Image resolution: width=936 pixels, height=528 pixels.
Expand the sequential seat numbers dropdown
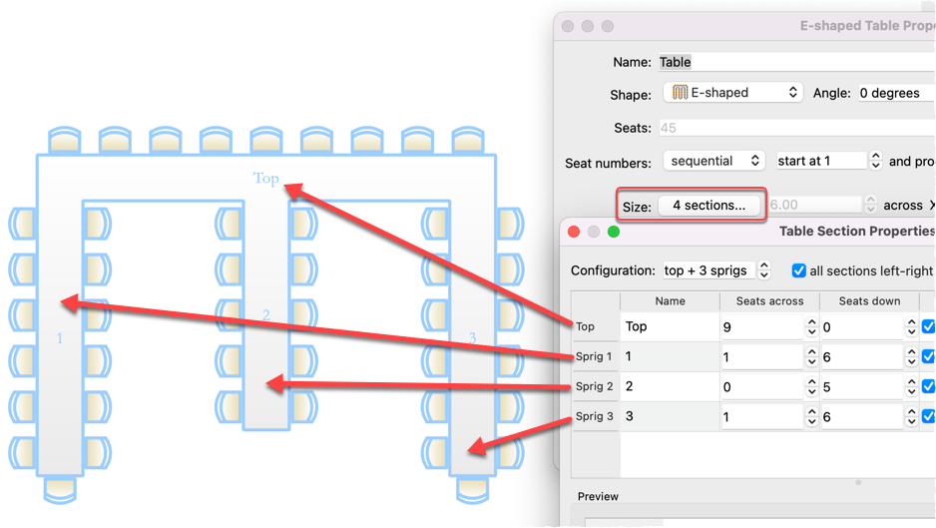pos(713,161)
